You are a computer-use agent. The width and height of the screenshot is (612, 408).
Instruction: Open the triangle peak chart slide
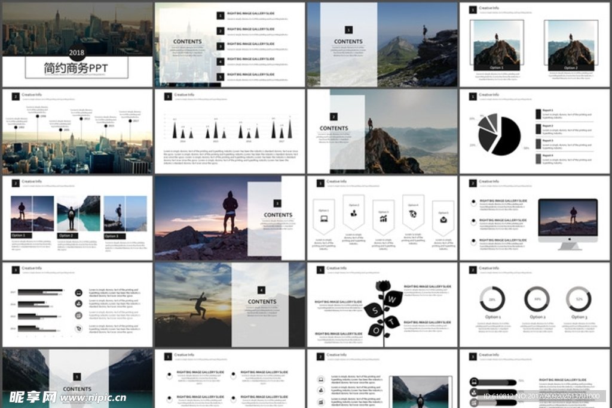[x=230, y=131]
